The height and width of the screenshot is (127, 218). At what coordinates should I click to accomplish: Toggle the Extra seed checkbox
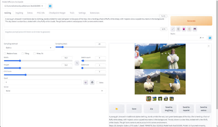[x=97, y=83]
